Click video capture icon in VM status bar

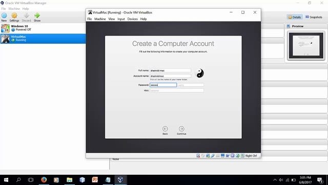click(228, 156)
